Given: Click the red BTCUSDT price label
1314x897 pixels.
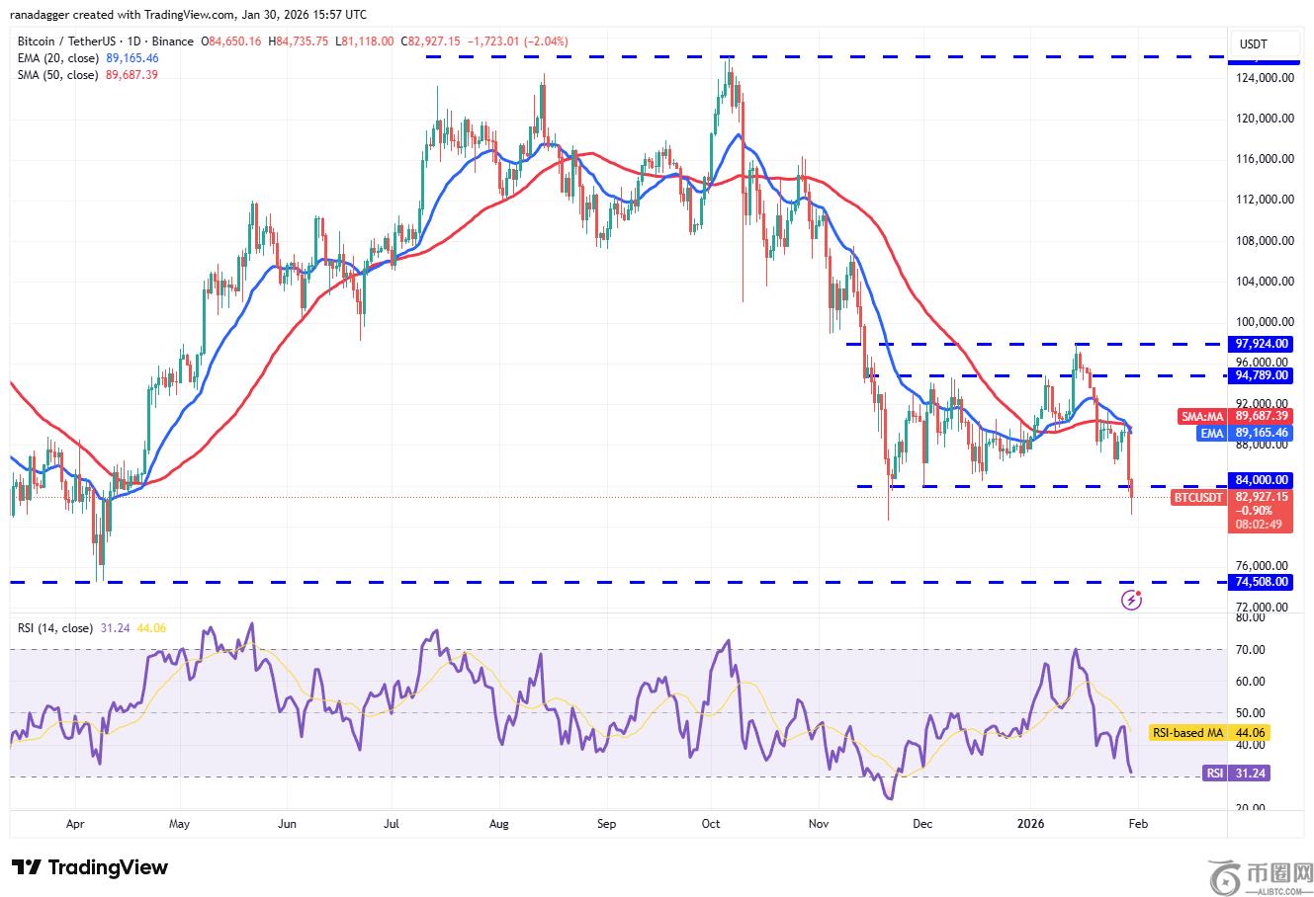Looking at the screenshot, I should [x=1198, y=497].
